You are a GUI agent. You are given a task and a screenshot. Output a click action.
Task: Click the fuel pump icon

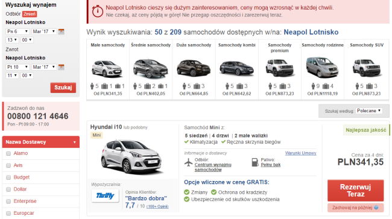(x=254, y=162)
